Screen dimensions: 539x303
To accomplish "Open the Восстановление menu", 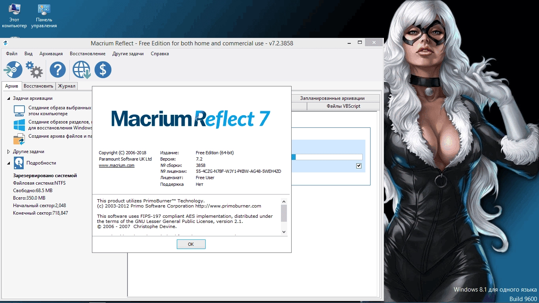I will 88,54.
